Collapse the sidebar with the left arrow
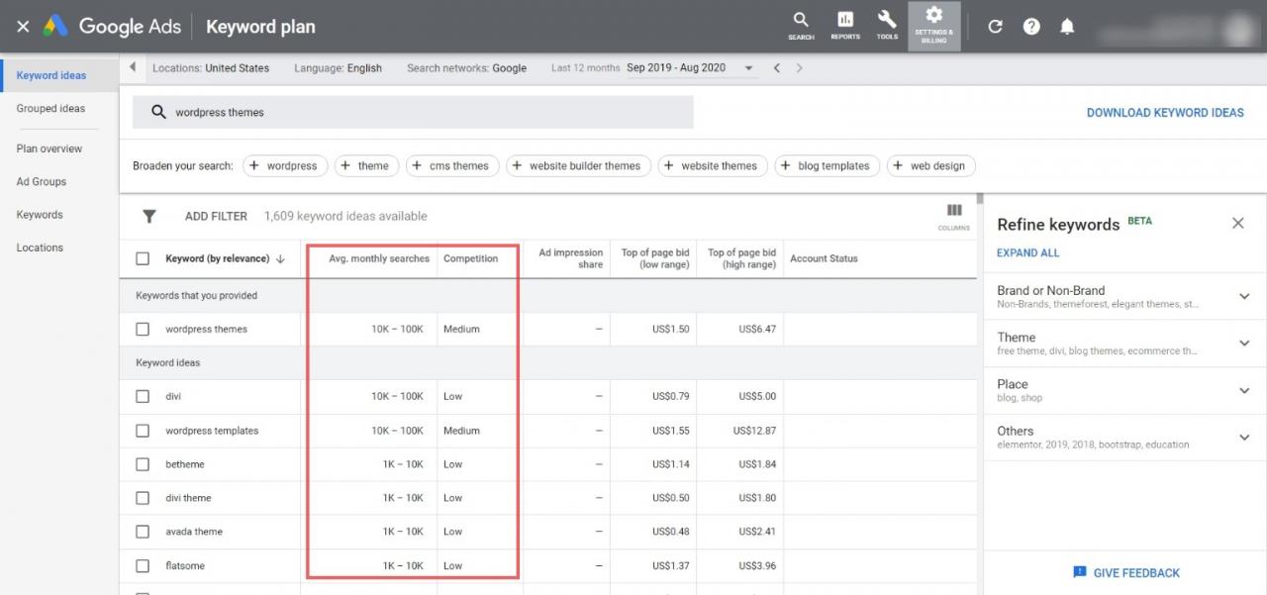This screenshot has height=595, width=1267. coord(133,67)
